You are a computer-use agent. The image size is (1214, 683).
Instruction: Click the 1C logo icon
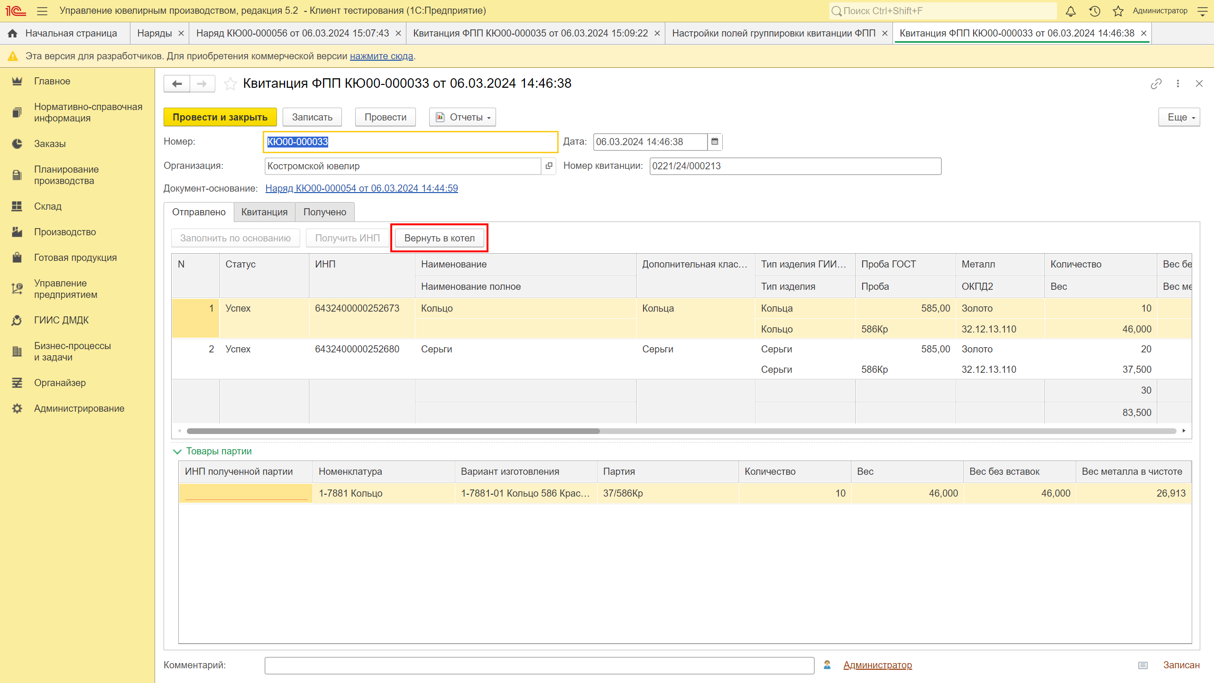pyautogui.click(x=16, y=10)
